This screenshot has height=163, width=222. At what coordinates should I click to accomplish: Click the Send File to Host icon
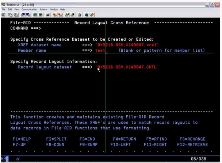pyautogui.click(x=23, y=15)
